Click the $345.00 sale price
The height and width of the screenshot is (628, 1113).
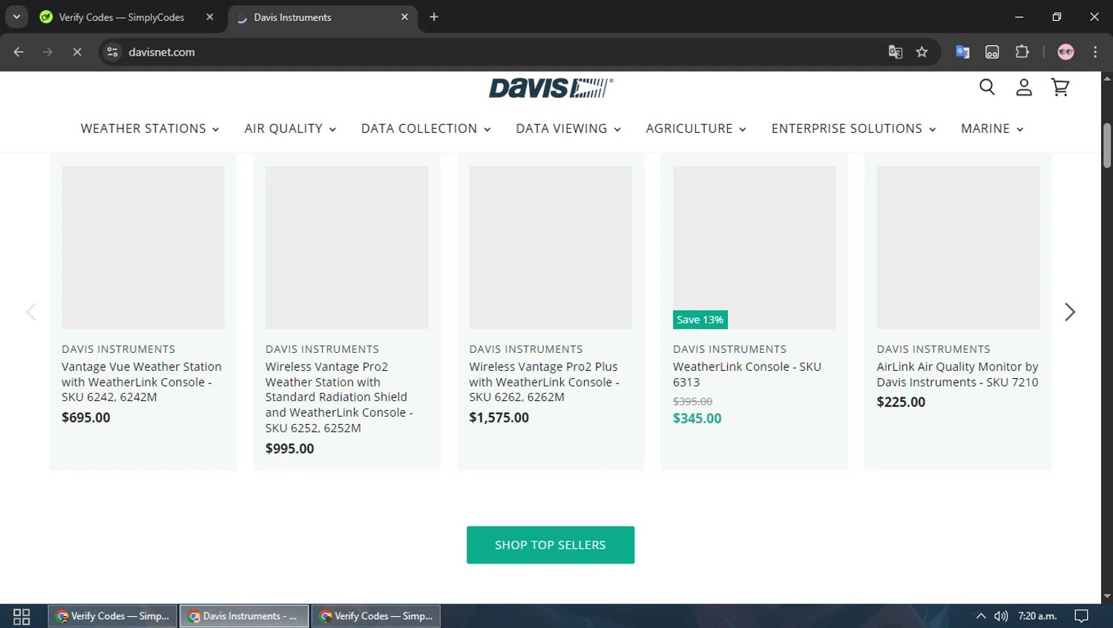pyautogui.click(x=697, y=418)
